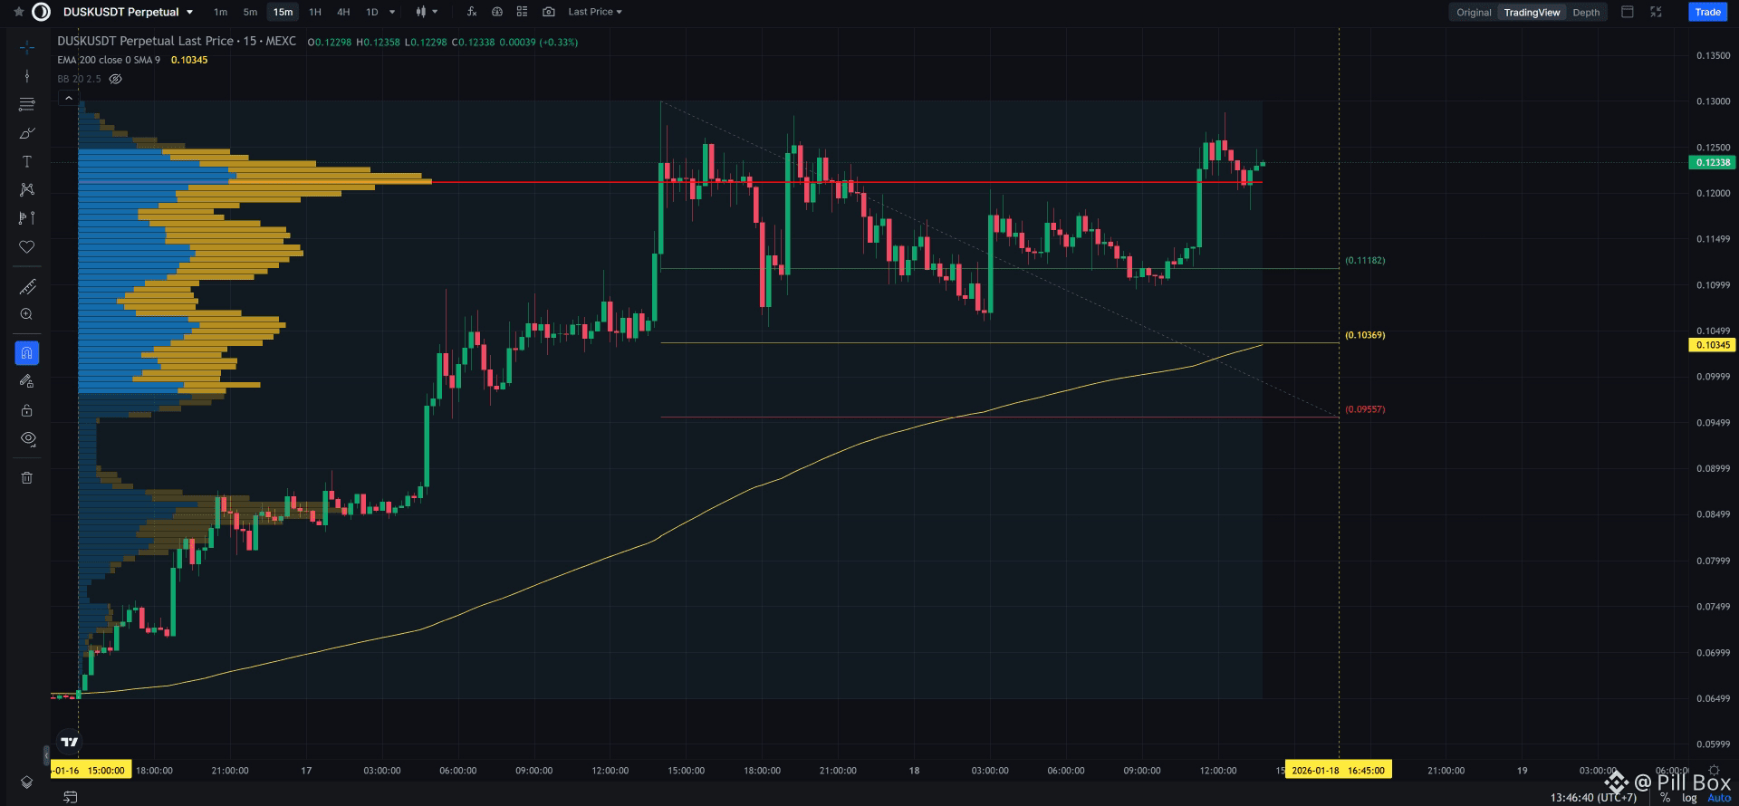Click the 2026-01-18 16:45:00 time marker
1739x806 pixels.
tap(1338, 771)
